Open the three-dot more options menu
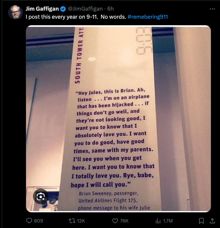This screenshot has width=220, height=228. point(212,9)
